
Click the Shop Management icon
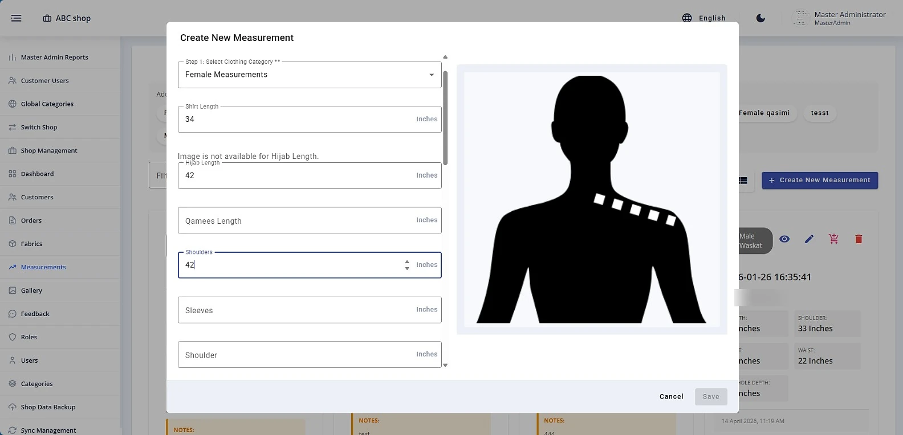coord(13,151)
